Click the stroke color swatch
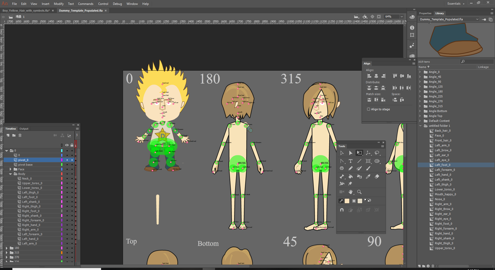Viewport: 495px width, 270px height. 347,201
